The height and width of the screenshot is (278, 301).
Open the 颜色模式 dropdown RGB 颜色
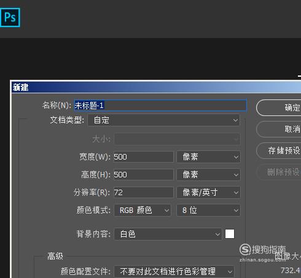click(143, 210)
